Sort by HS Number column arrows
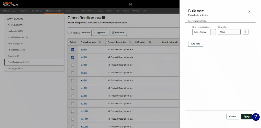Viewport: 261px width, 128px height. (150, 42)
